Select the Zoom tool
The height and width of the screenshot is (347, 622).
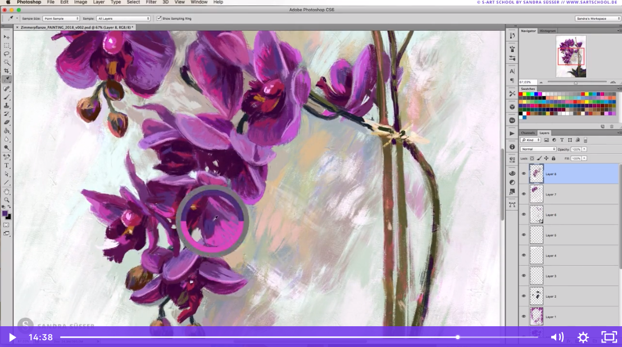pos(7,200)
